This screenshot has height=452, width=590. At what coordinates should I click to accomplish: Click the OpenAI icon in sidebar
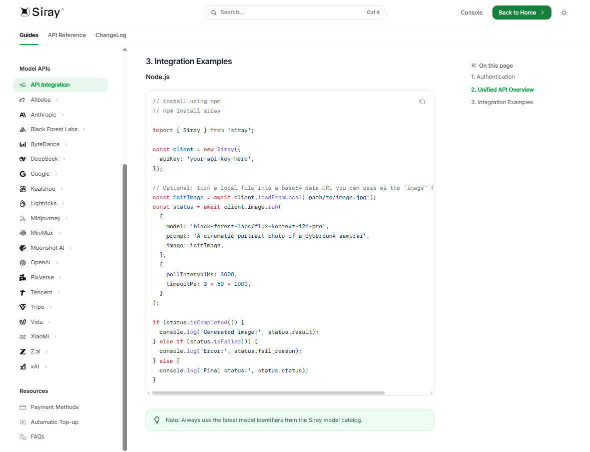point(23,263)
